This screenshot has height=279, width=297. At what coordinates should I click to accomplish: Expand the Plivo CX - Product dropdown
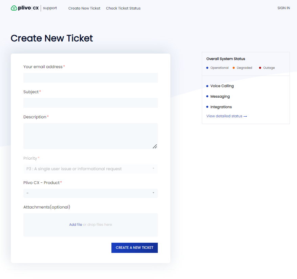(x=90, y=193)
